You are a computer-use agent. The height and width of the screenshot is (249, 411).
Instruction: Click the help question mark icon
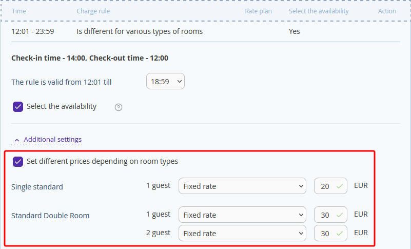point(119,107)
